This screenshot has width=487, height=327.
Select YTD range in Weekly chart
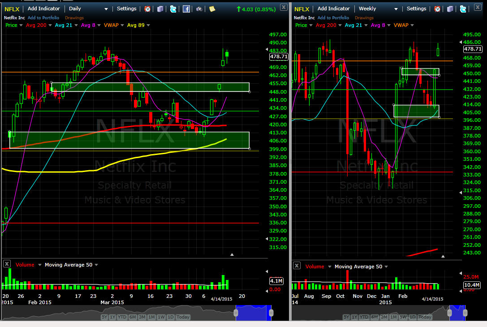364,317
